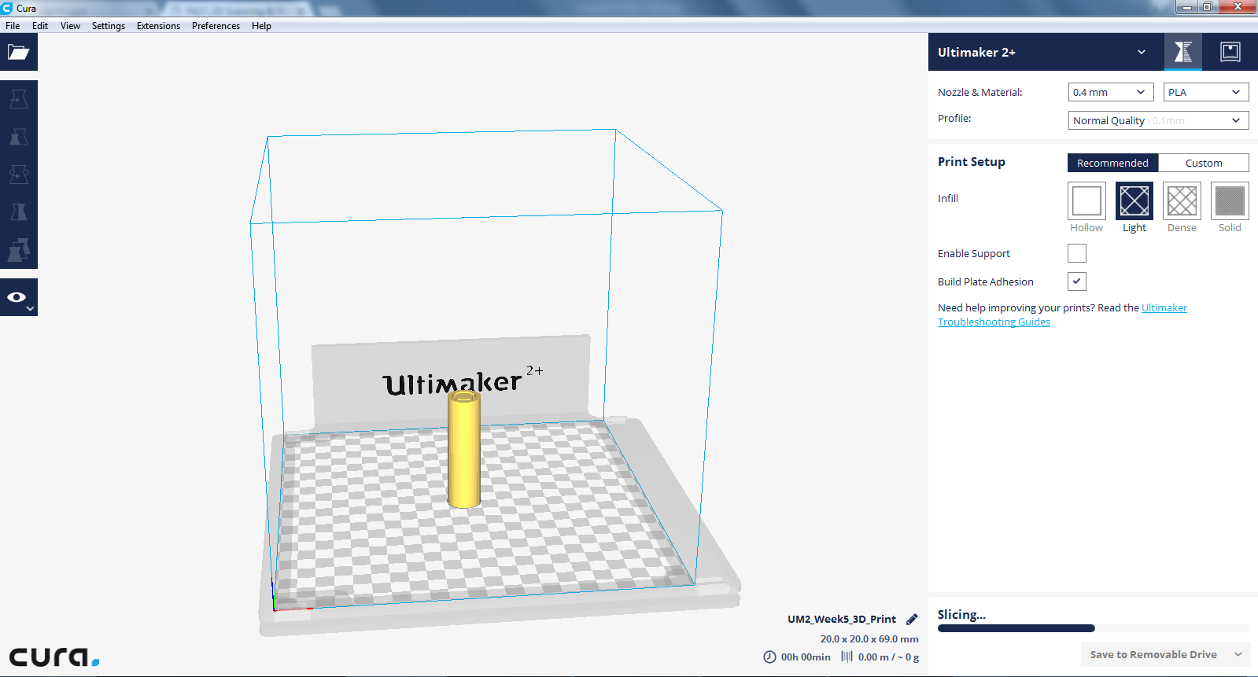Switch to the Prepare stage icon

point(1183,52)
